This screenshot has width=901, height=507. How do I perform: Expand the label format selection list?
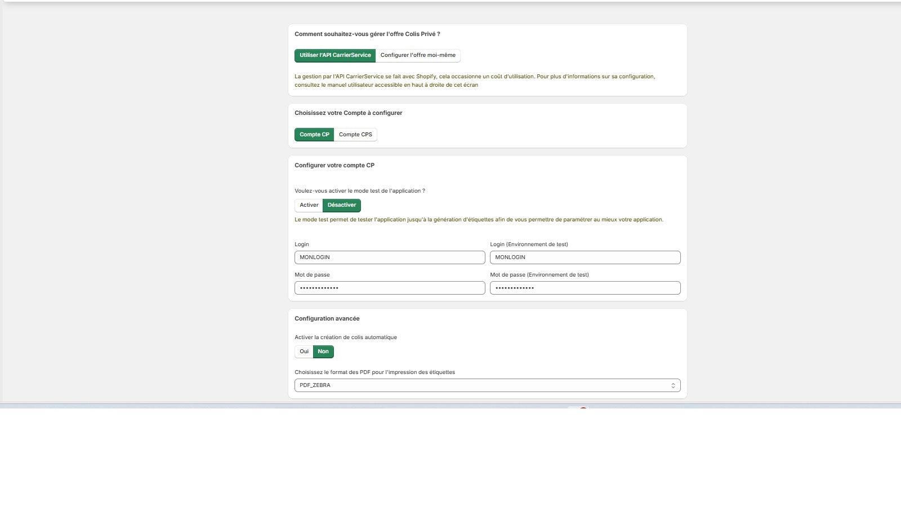pyautogui.click(x=487, y=385)
